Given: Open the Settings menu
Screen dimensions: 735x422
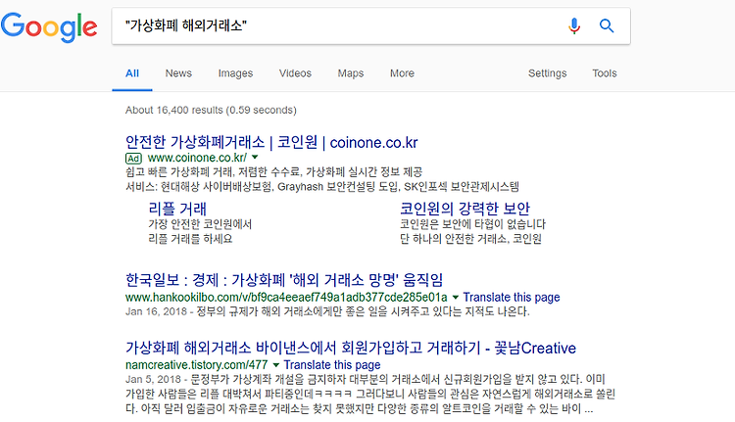Looking at the screenshot, I should (x=548, y=73).
